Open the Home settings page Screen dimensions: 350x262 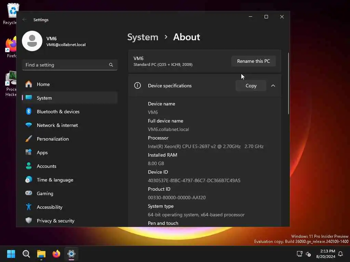click(70, 84)
